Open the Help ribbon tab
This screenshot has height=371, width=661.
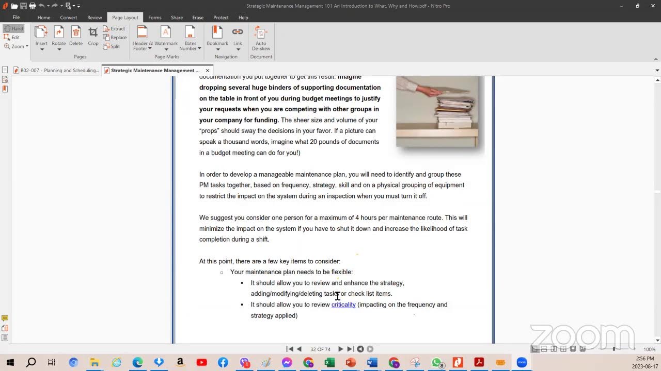coord(243,18)
